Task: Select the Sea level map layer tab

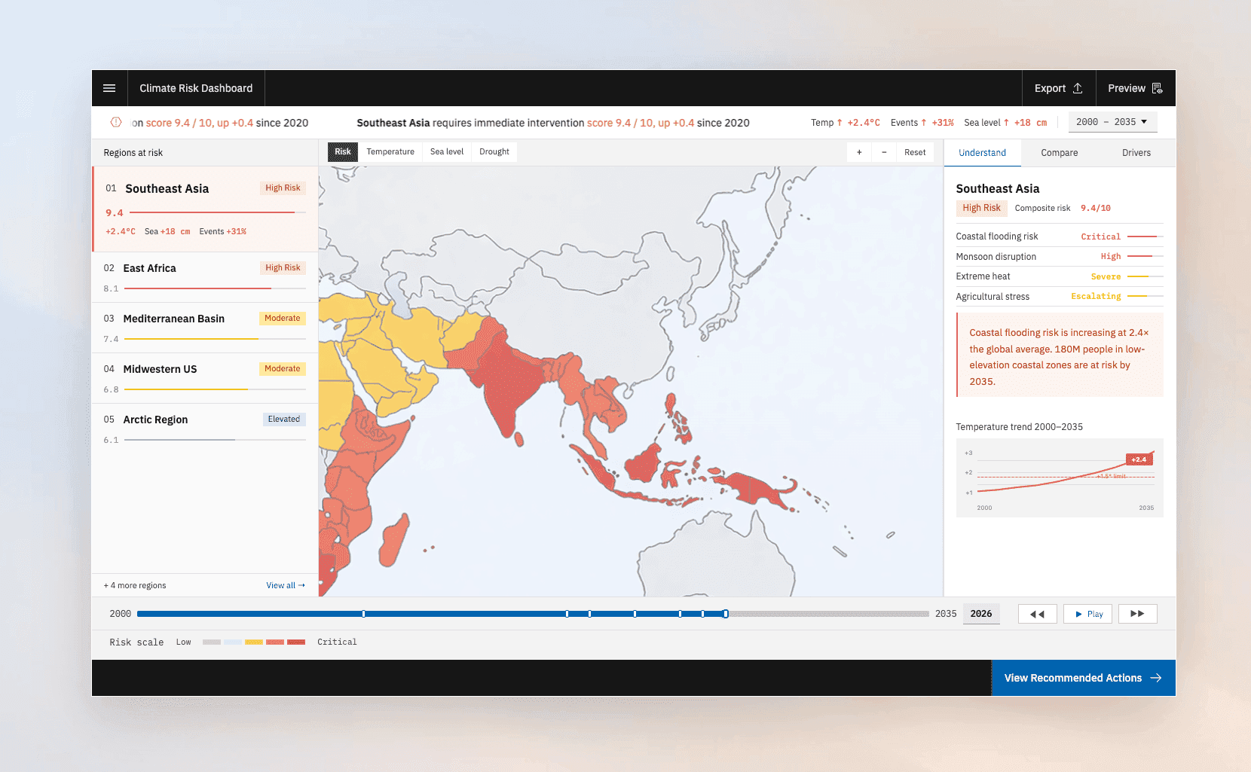Action: point(447,151)
